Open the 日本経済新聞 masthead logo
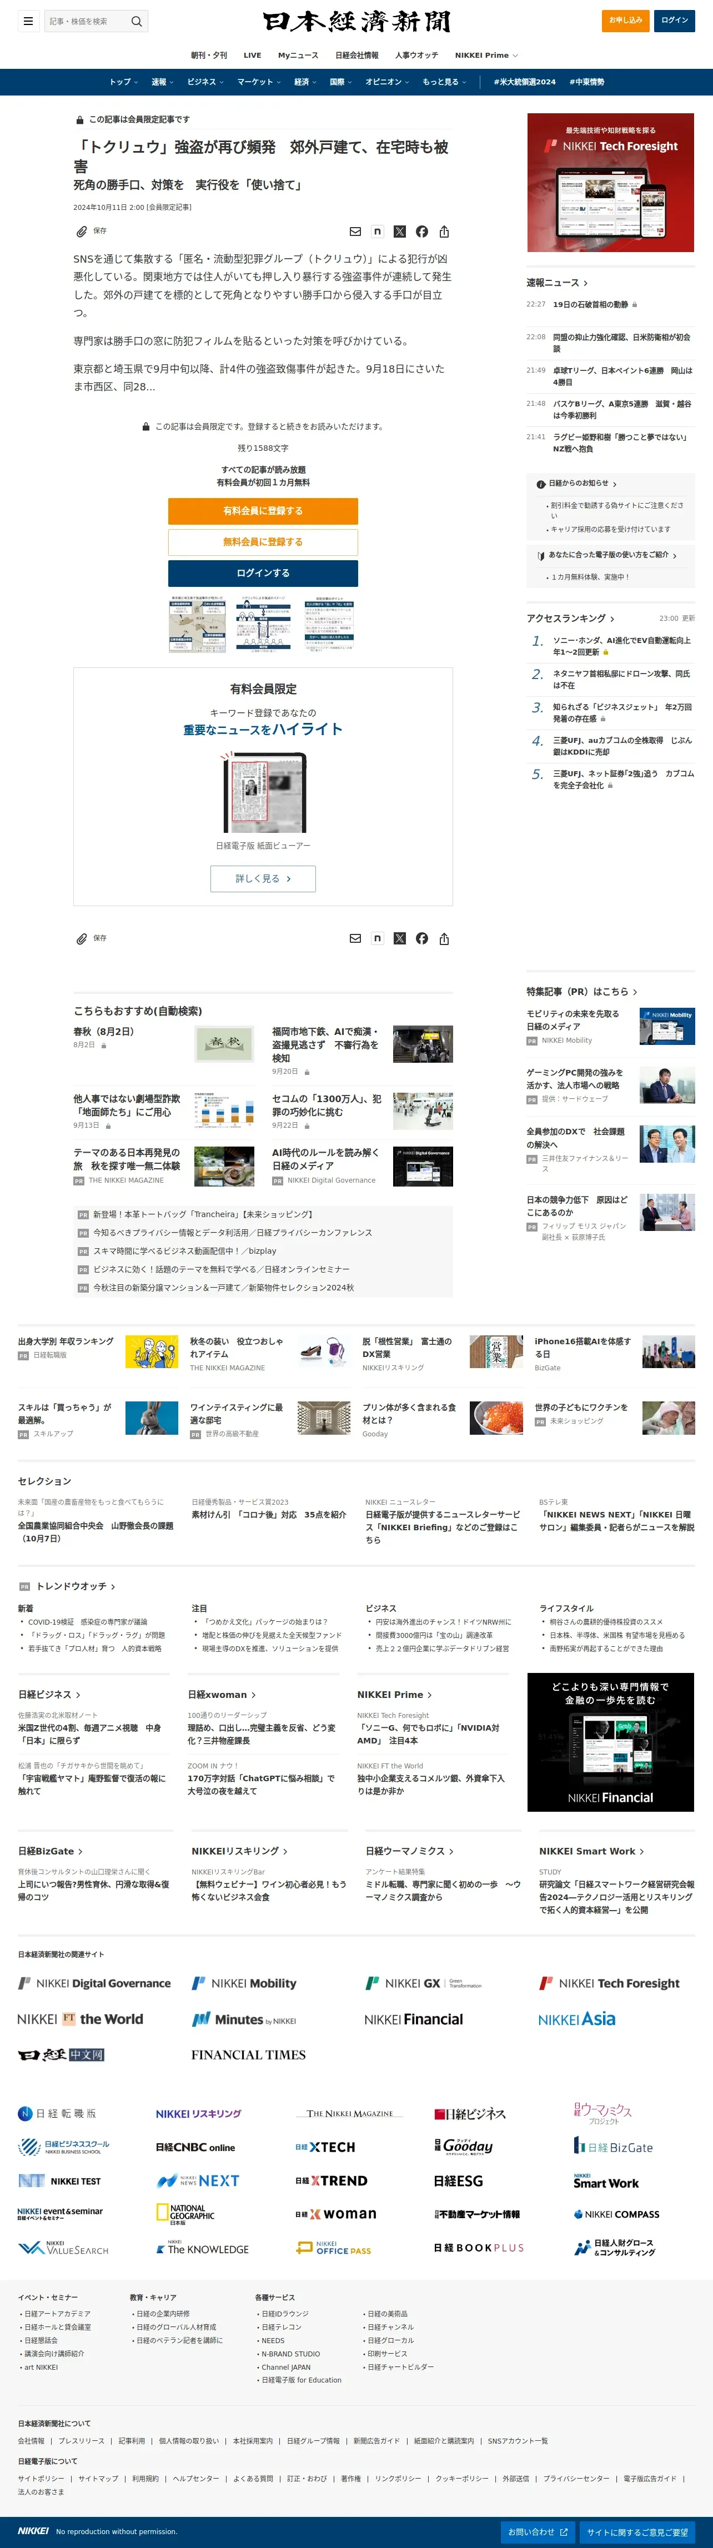The image size is (713, 2548). [356, 21]
